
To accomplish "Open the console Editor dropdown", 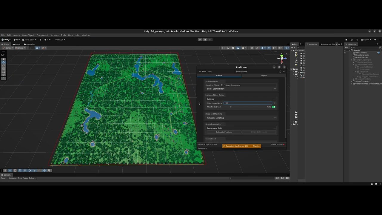I will click(32, 178).
